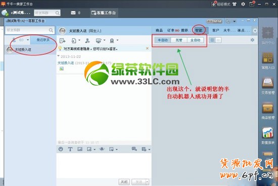Switch to grid view in smart panel
This screenshot has height=186, width=278.
[212, 40]
